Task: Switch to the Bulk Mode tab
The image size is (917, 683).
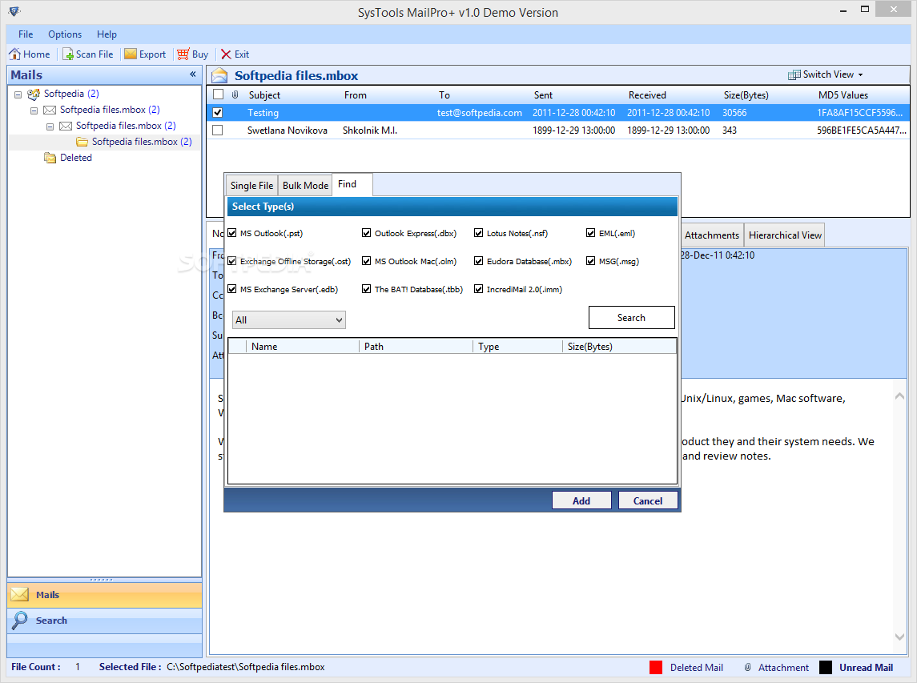Action: point(305,186)
